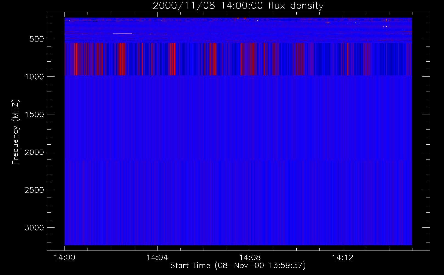444x275 pixels.
Task: Click the 14:12 time tick label
Action: coord(343,258)
